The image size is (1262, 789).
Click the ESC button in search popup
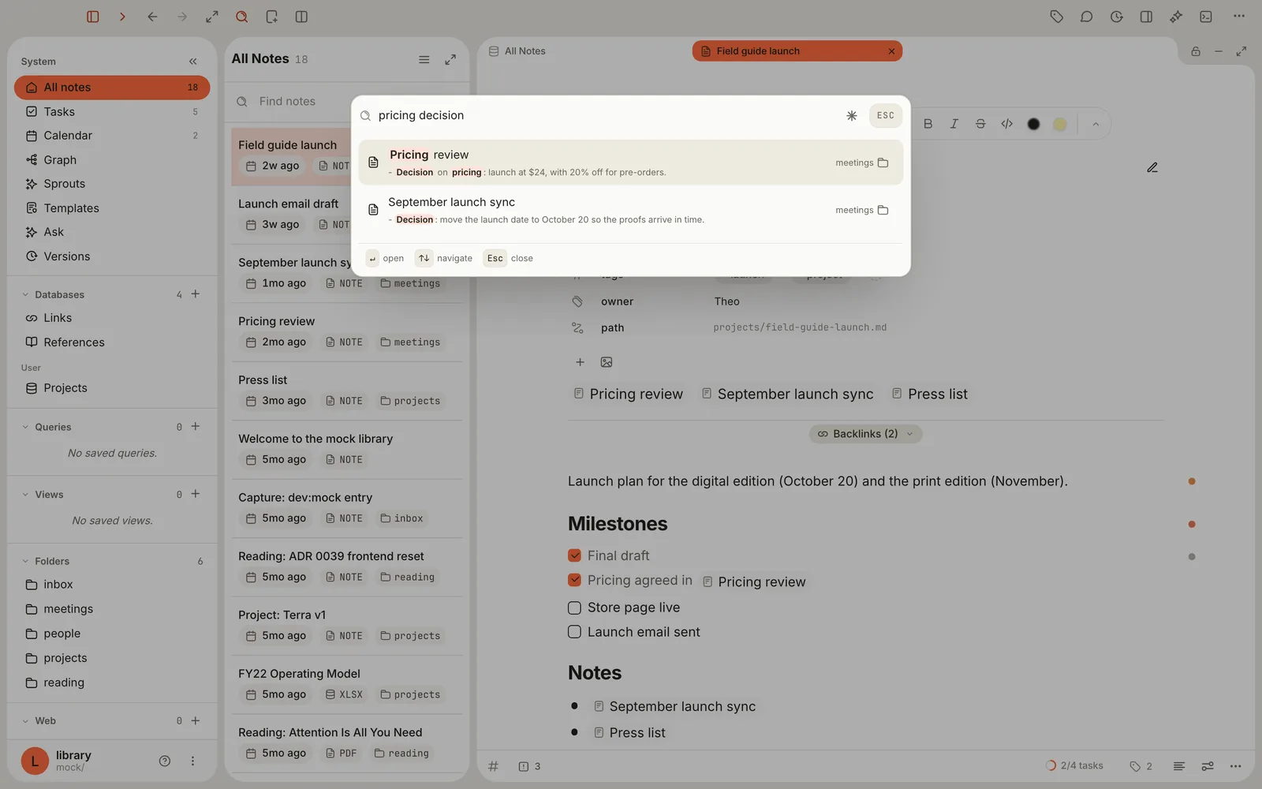[x=886, y=115]
